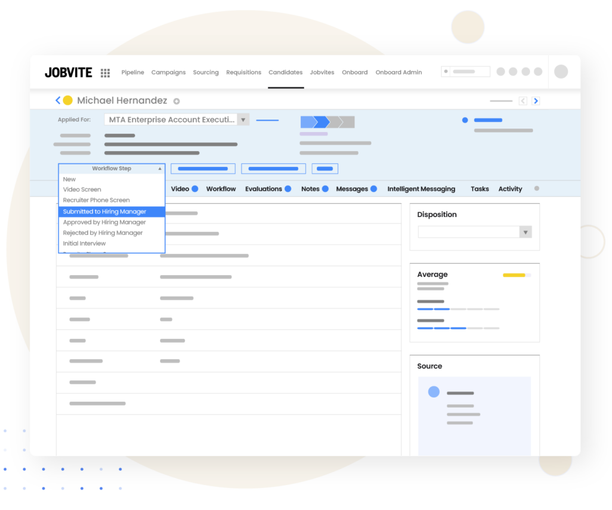Open the Jobvite apps grid icon
612x510 pixels.
[x=105, y=72]
